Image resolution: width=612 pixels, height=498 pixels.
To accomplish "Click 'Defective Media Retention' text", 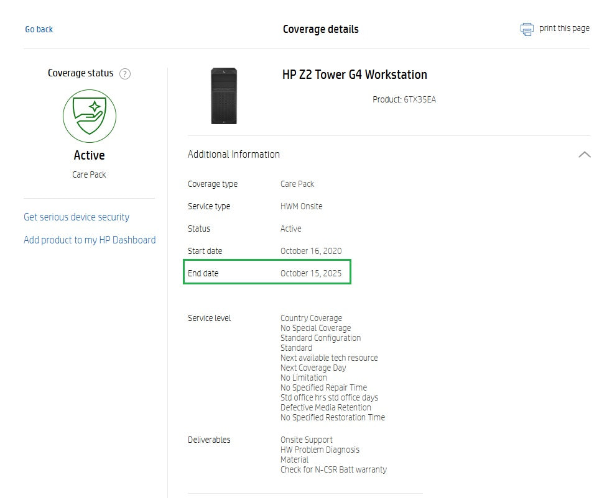I will click(x=325, y=407).
